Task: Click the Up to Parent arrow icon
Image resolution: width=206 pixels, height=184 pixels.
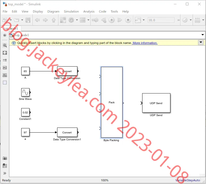Action: tap(54, 20)
